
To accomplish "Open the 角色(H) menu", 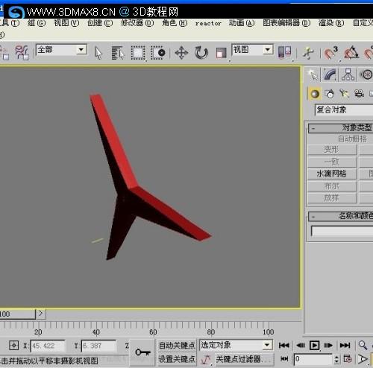I will 175,23.
